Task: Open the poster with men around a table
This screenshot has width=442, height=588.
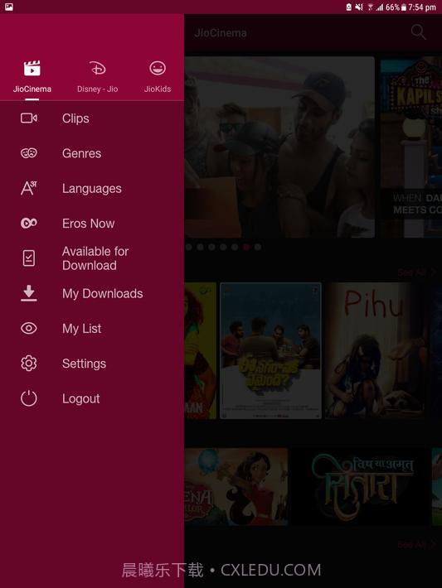Action: [271, 350]
